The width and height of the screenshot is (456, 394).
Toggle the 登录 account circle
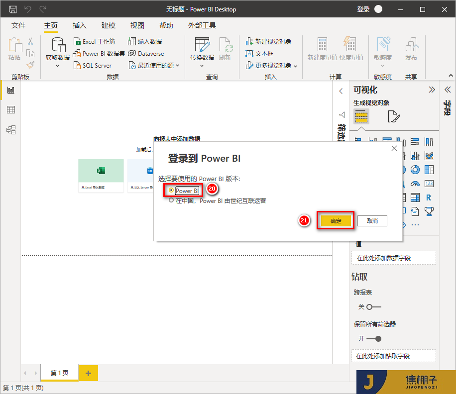(x=378, y=9)
